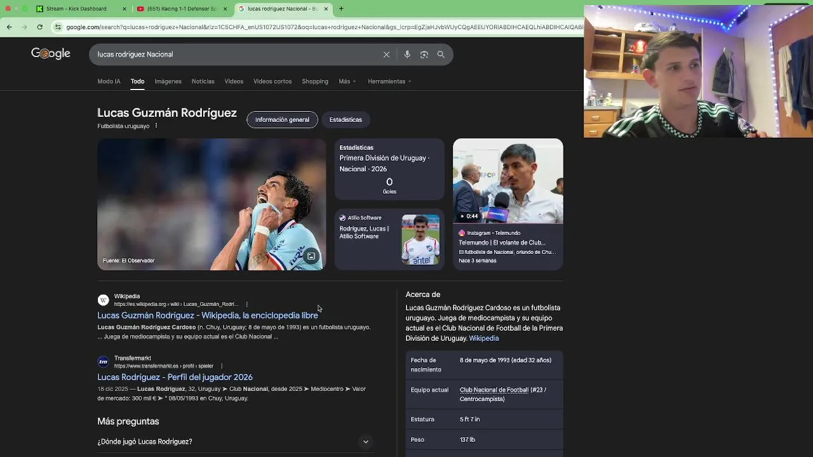Viewport: 813px width, 457px height.
Task: Select the Noticias search tab
Action: (203, 81)
